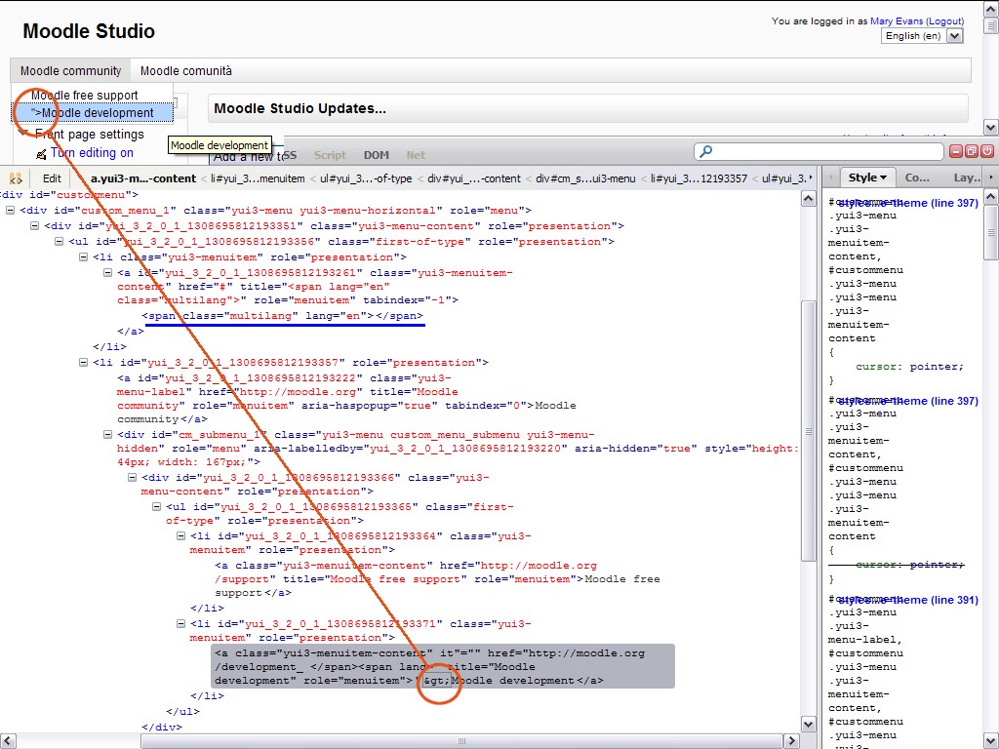Collapse the div node ending 193366
The width and height of the screenshot is (999, 749).
[132, 477]
